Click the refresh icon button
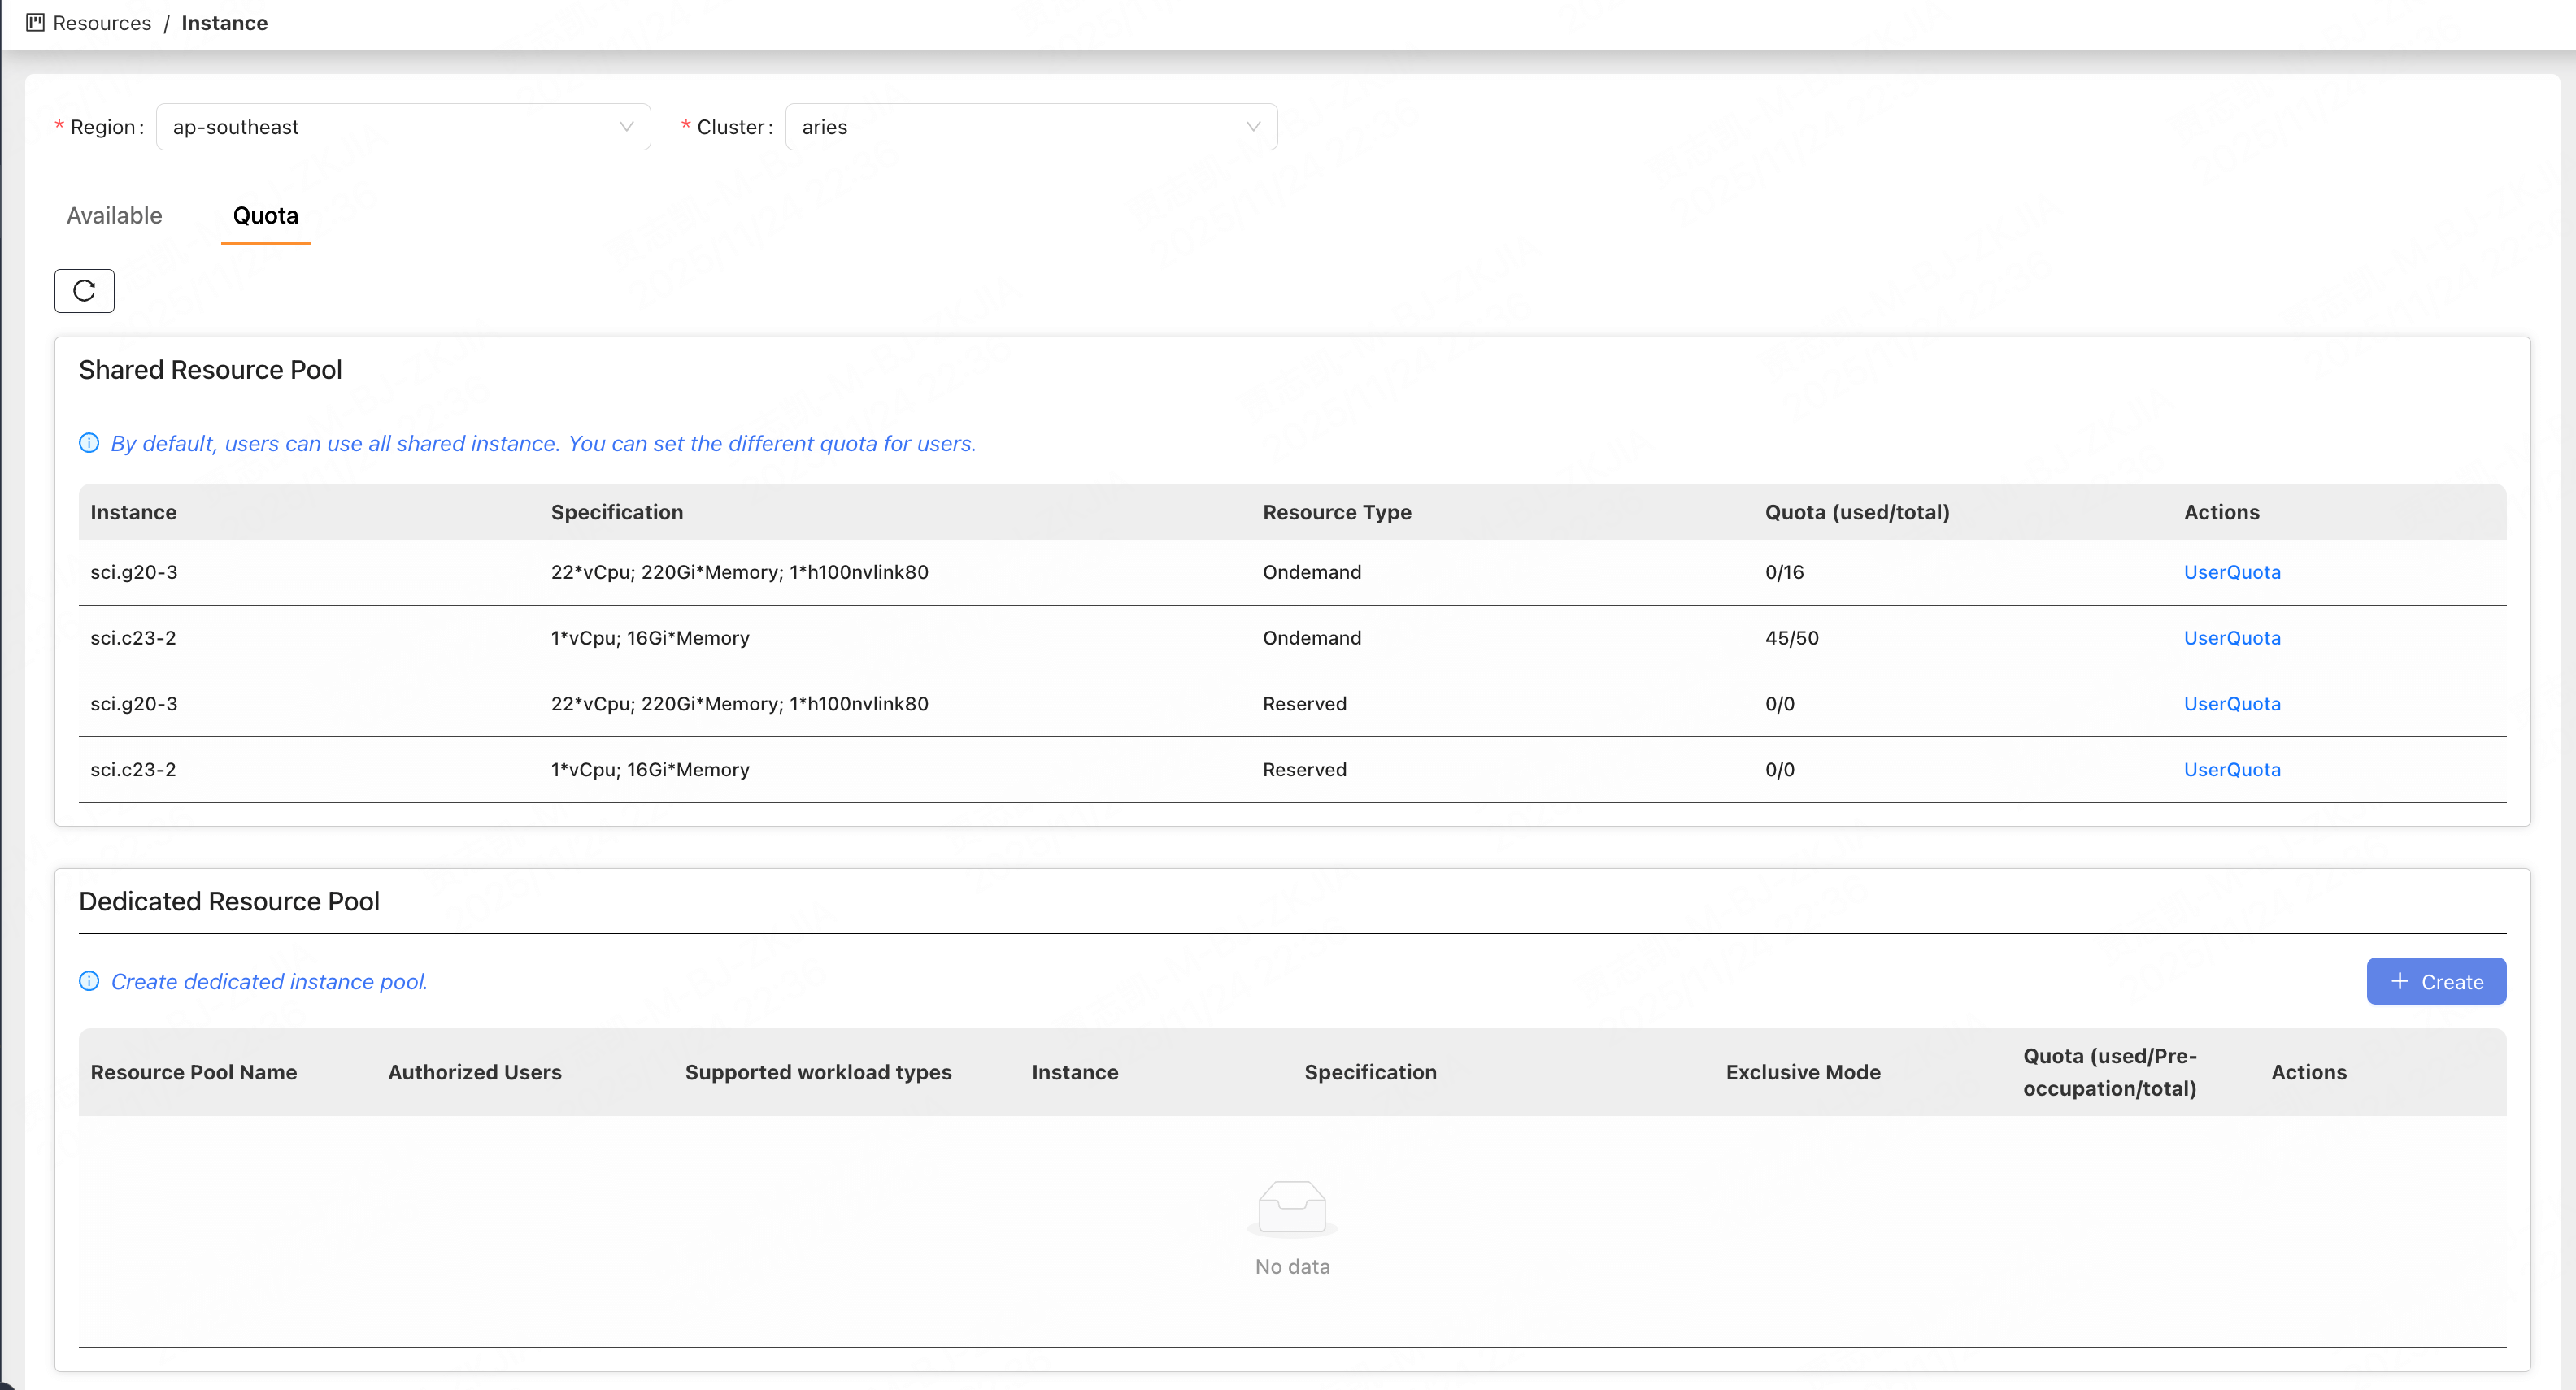 pyautogui.click(x=84, y=291)
